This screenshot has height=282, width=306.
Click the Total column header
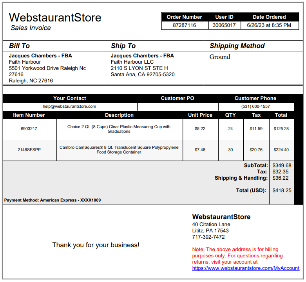(281, 115)
